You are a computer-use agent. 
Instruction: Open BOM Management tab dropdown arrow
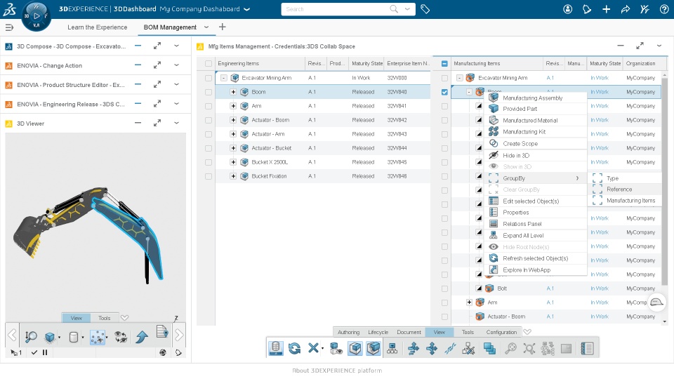click(206, 27)
